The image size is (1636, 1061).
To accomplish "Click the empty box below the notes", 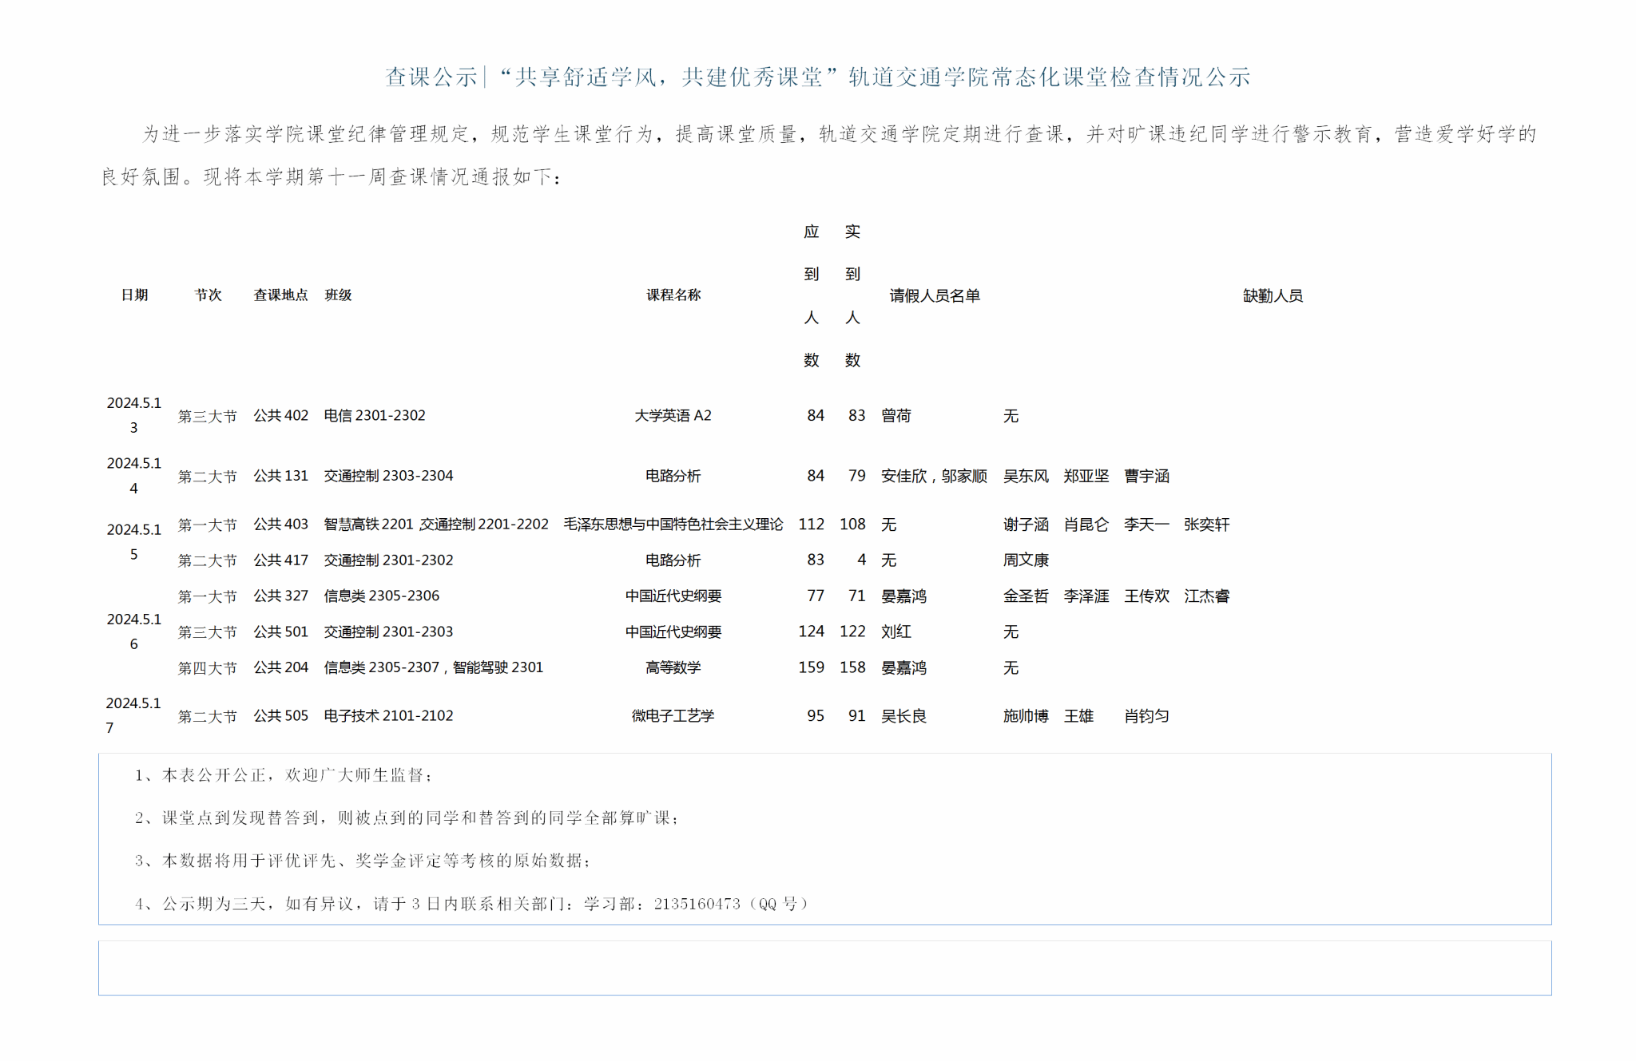I will tap(824, 968).
